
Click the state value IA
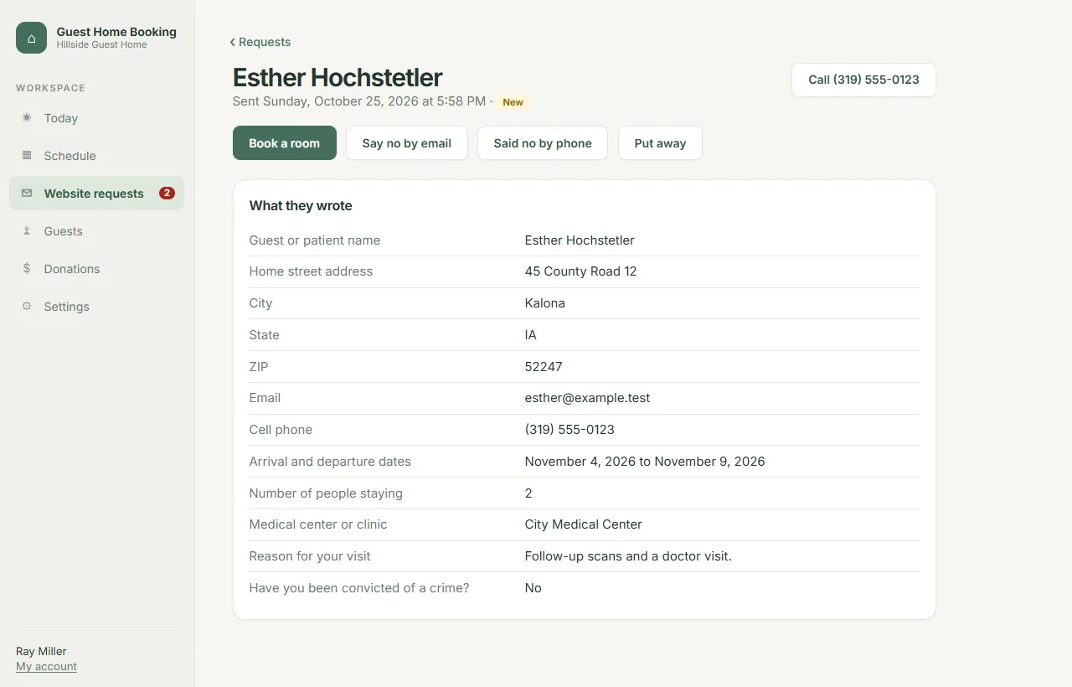pos(531,335)
